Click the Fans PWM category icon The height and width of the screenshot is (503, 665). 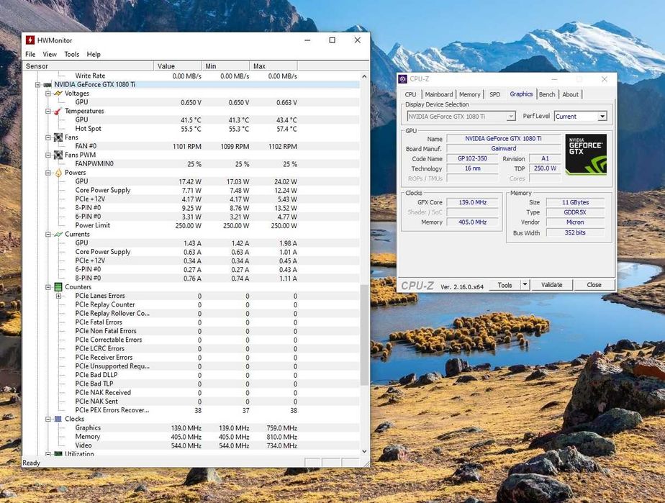click(58, 155)
